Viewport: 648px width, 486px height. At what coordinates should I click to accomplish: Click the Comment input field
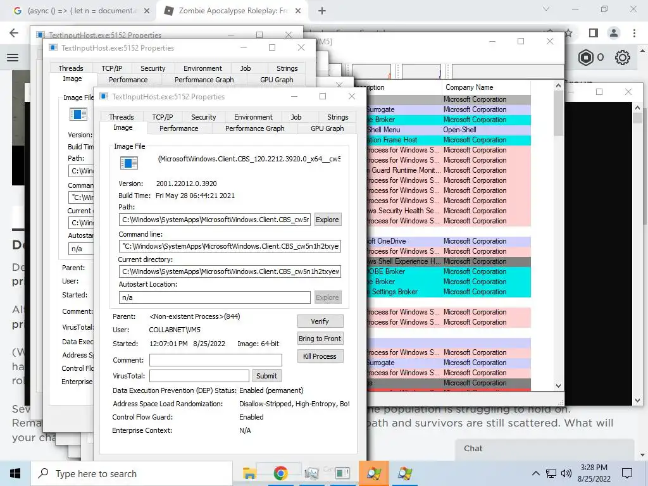[216, 360]
